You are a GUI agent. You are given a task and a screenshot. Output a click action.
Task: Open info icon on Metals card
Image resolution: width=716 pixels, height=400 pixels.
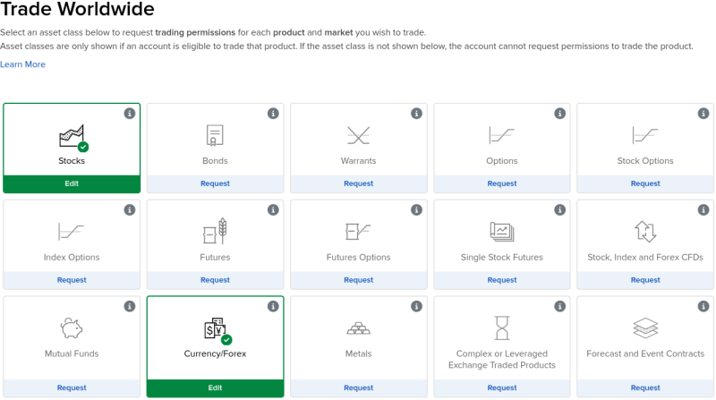(x=416, y=306)
